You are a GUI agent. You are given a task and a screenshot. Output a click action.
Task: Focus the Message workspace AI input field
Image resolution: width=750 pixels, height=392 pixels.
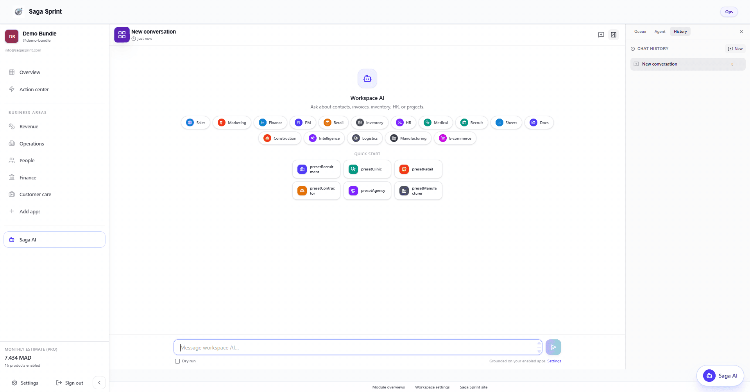pos(358,347)
